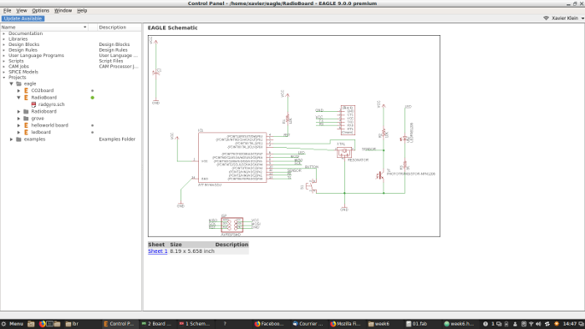Collapse the eagle projects folder
This screenshot has height=329, width=585.
11,84
